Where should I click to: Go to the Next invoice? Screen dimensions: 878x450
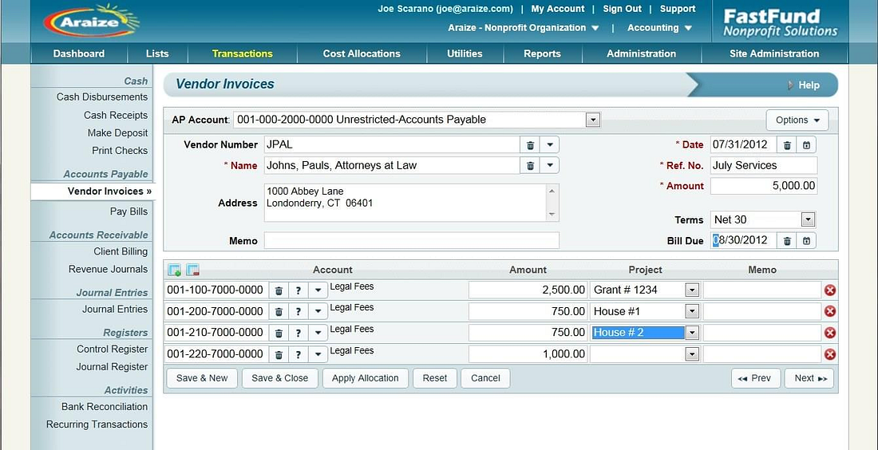point(809,378)
